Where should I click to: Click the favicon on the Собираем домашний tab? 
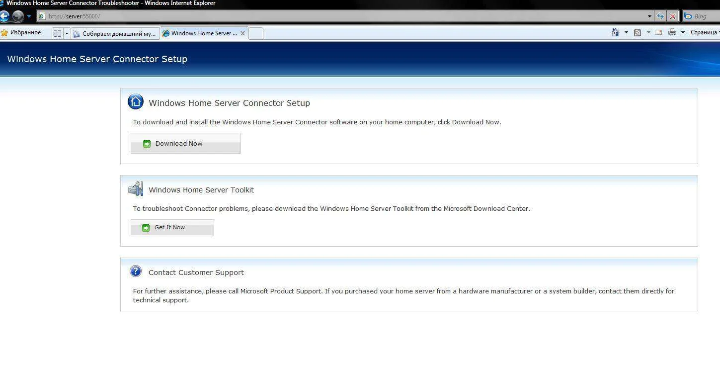pyautogui.click(x=77, y=34)
